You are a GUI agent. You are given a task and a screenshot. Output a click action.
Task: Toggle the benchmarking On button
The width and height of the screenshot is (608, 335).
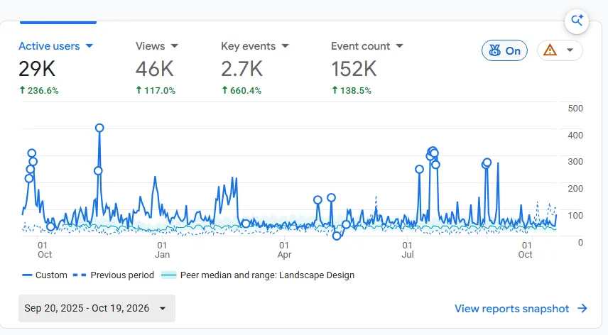(x=504, y=50)
